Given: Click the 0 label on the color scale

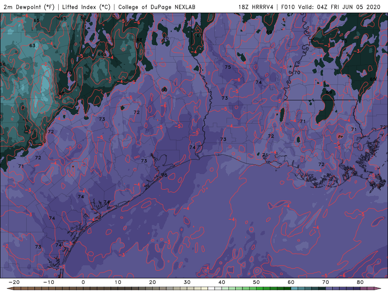Looking at the screenshot, I should coord(83,282).
